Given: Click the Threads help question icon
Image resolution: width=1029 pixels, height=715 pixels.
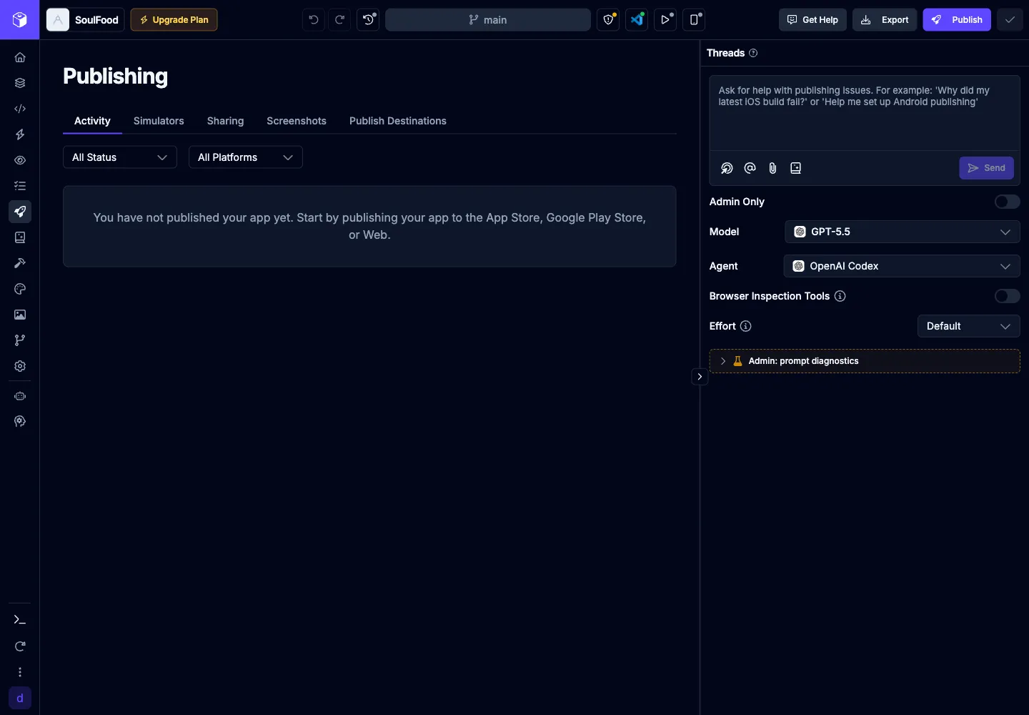Looking at the screenshot, I should pos(753,53).
